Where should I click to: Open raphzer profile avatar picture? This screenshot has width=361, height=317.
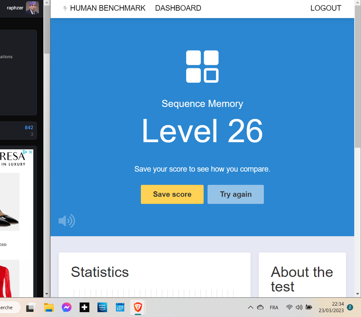[32, 8]
